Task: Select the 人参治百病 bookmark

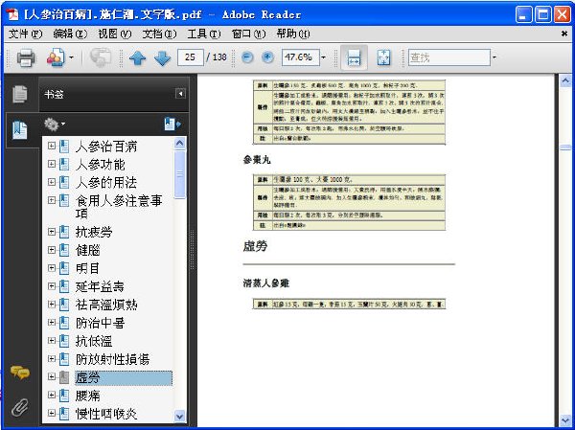Action: coord(106,147)
